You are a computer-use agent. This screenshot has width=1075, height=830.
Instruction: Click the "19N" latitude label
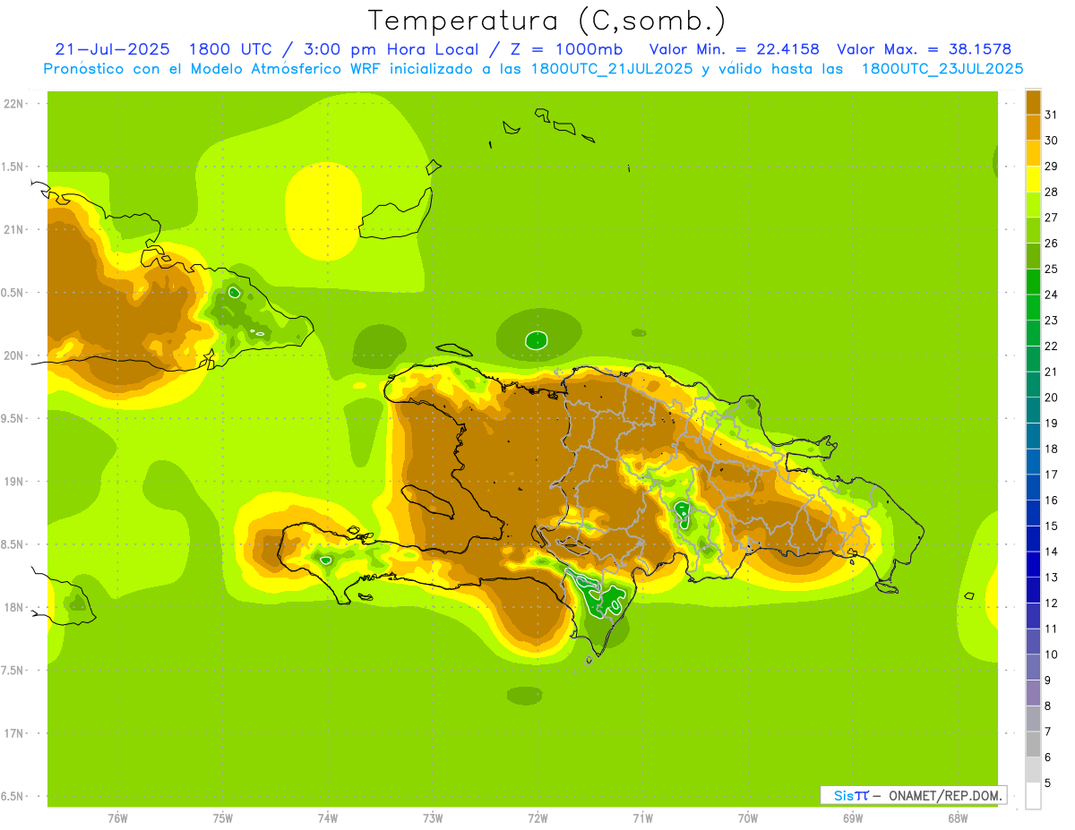pos(13,482)
